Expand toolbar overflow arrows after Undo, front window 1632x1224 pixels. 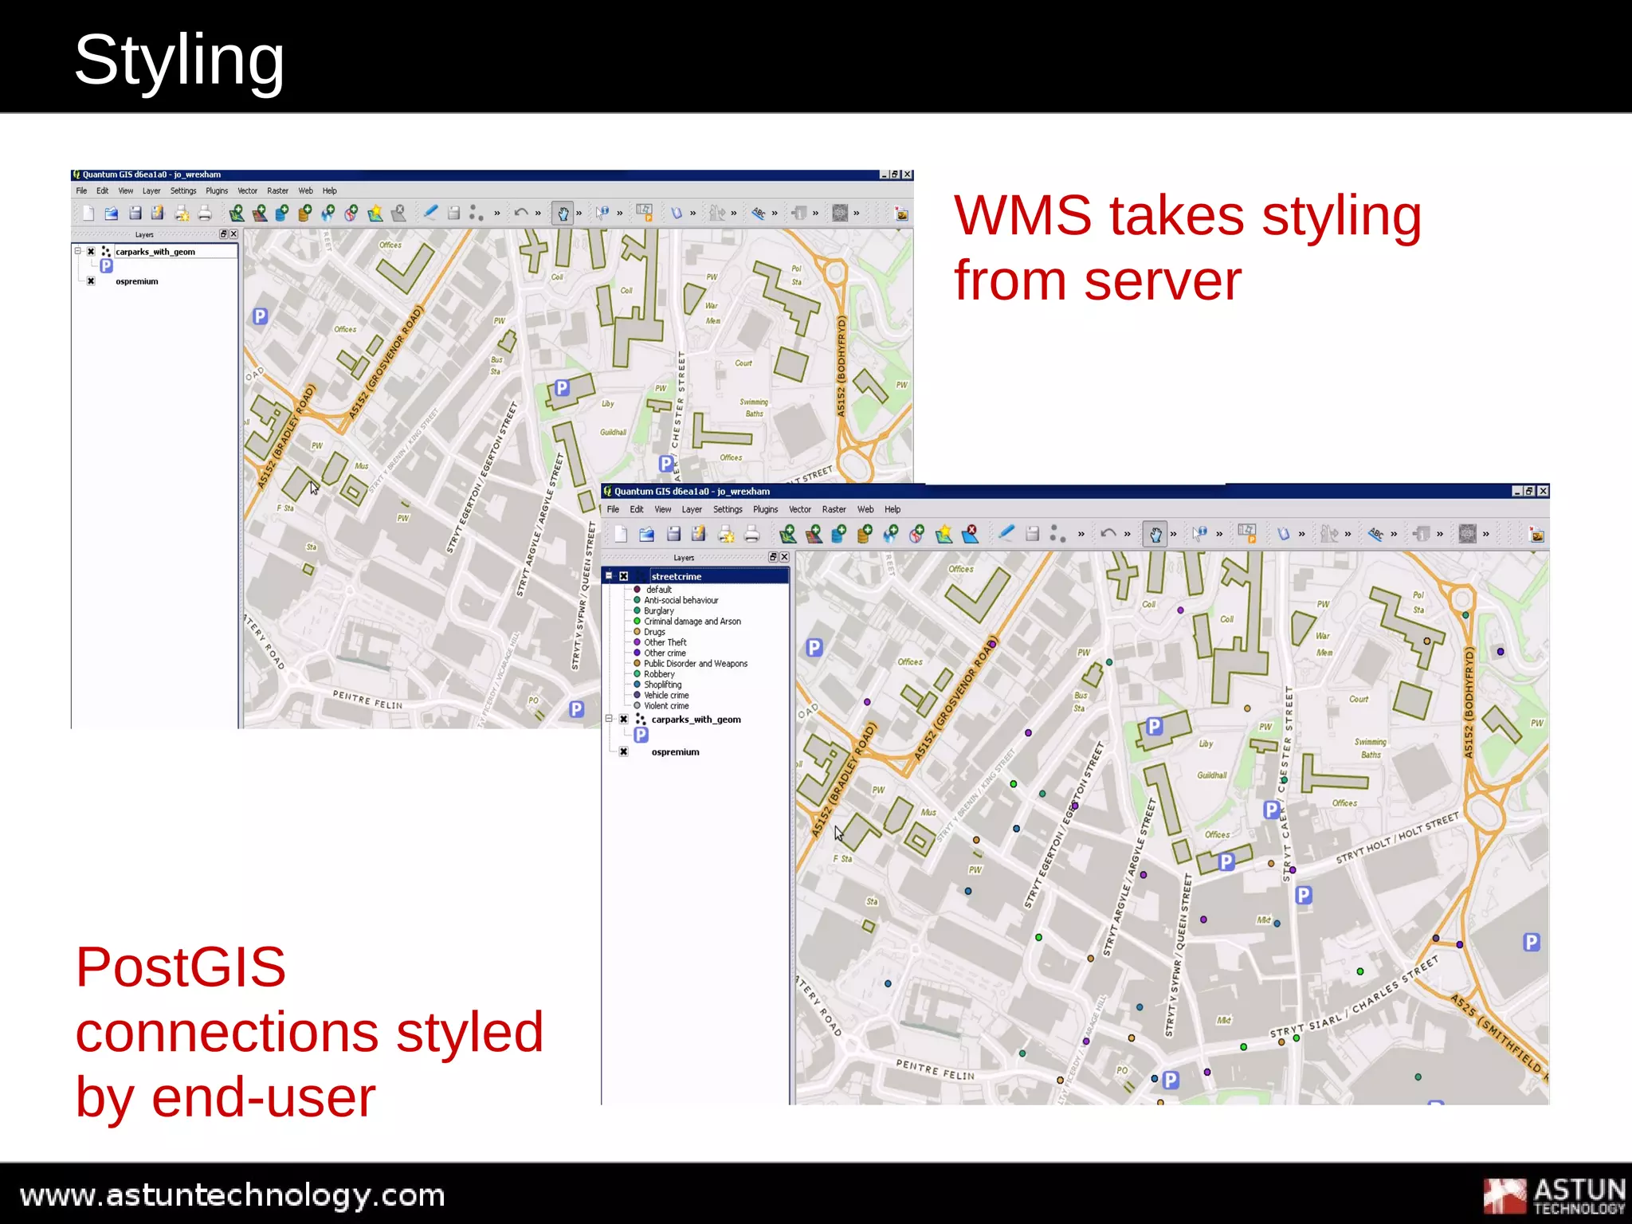point(1127,535)
